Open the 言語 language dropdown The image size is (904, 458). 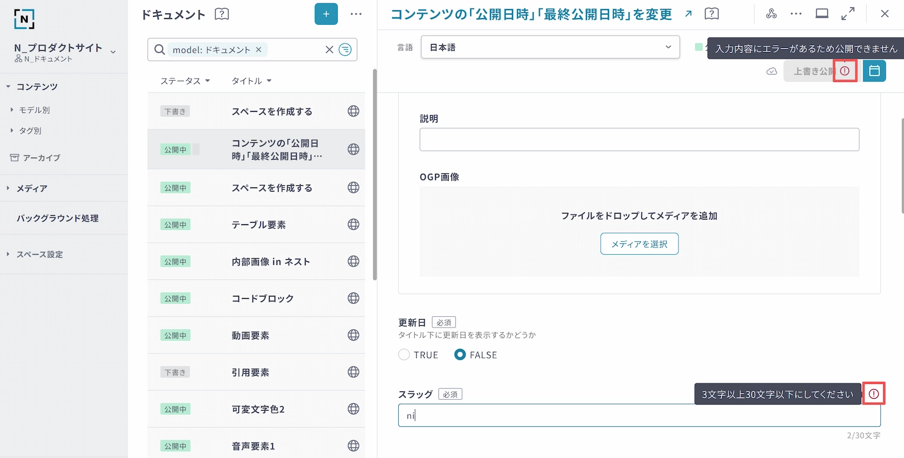550,47
